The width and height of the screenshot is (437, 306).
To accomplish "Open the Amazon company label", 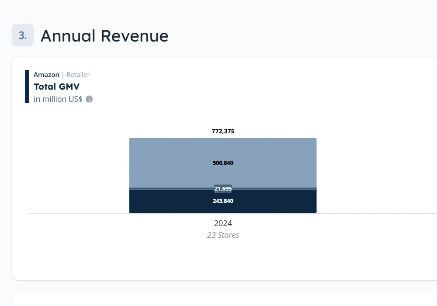I will pyautogui.click(x=46, y=75).
